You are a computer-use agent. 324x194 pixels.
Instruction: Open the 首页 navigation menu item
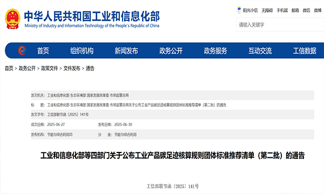(x=43, y=51)
